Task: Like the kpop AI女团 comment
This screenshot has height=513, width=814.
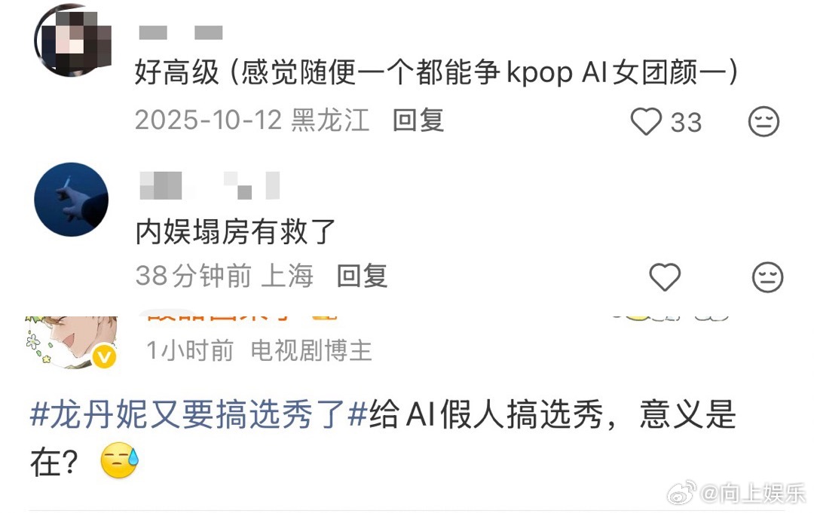Action: [646, 121]
